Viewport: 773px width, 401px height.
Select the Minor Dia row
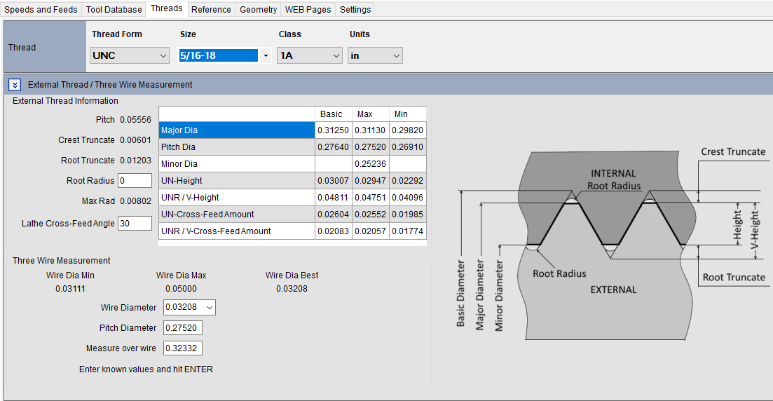coord(236,164)
